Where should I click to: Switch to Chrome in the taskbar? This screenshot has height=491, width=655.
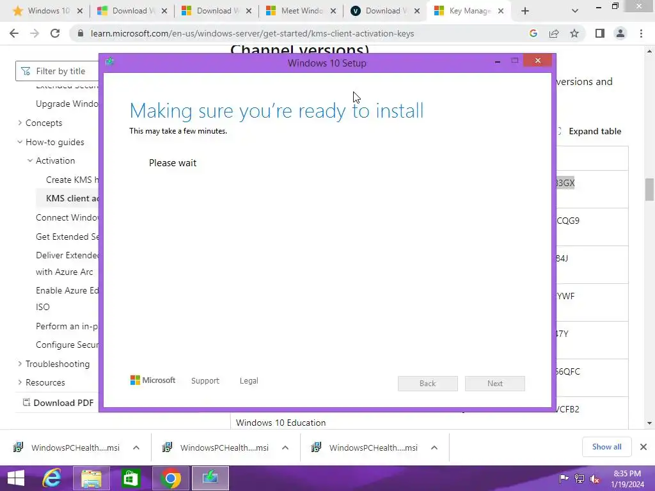click(x=170, y=478)
